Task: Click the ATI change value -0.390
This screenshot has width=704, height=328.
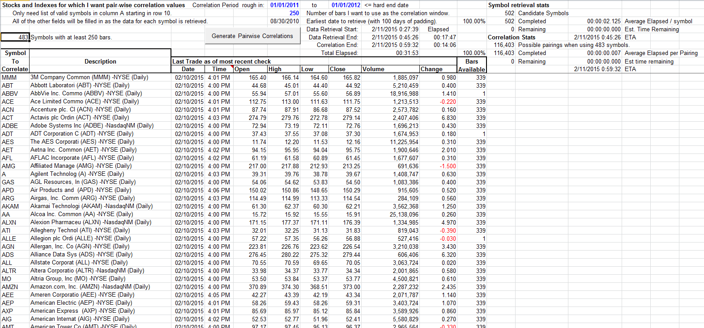Action: (448, 230)
